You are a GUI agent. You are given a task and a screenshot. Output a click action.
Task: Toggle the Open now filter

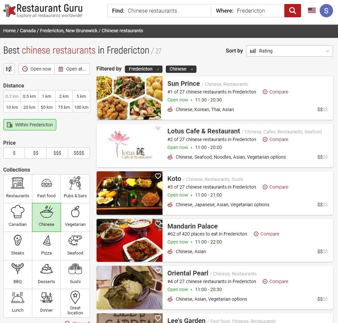pyautogui.click(x=37, y=69)
